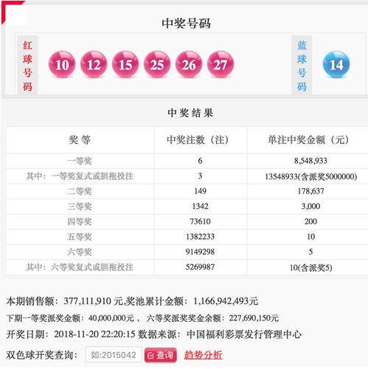
Task: Click red ball number 25
Action: click(x=157, y=64)
